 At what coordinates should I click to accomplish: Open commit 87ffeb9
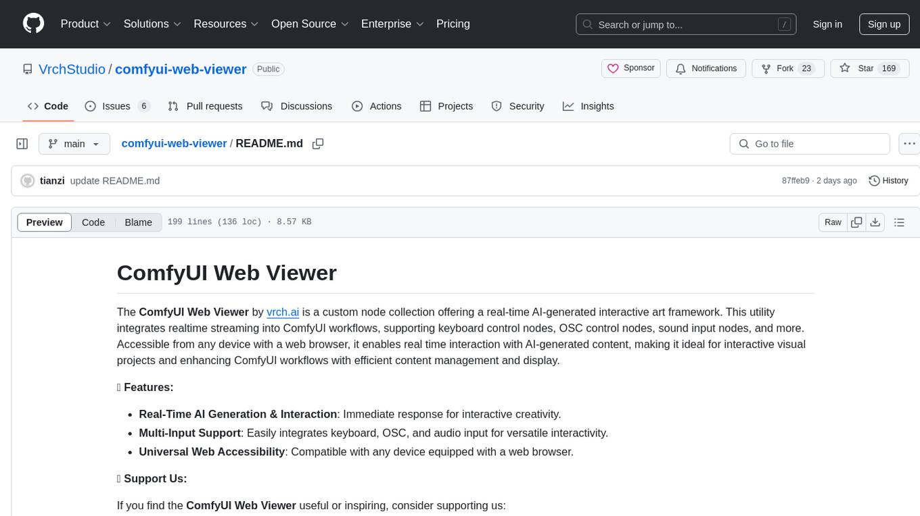(x=796, y=181)
